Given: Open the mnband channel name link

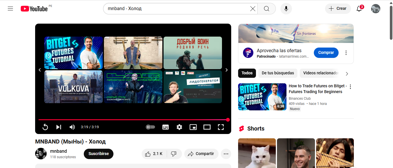Looking at the screenshot, I should pyautogui.click(x=58, y=151).
